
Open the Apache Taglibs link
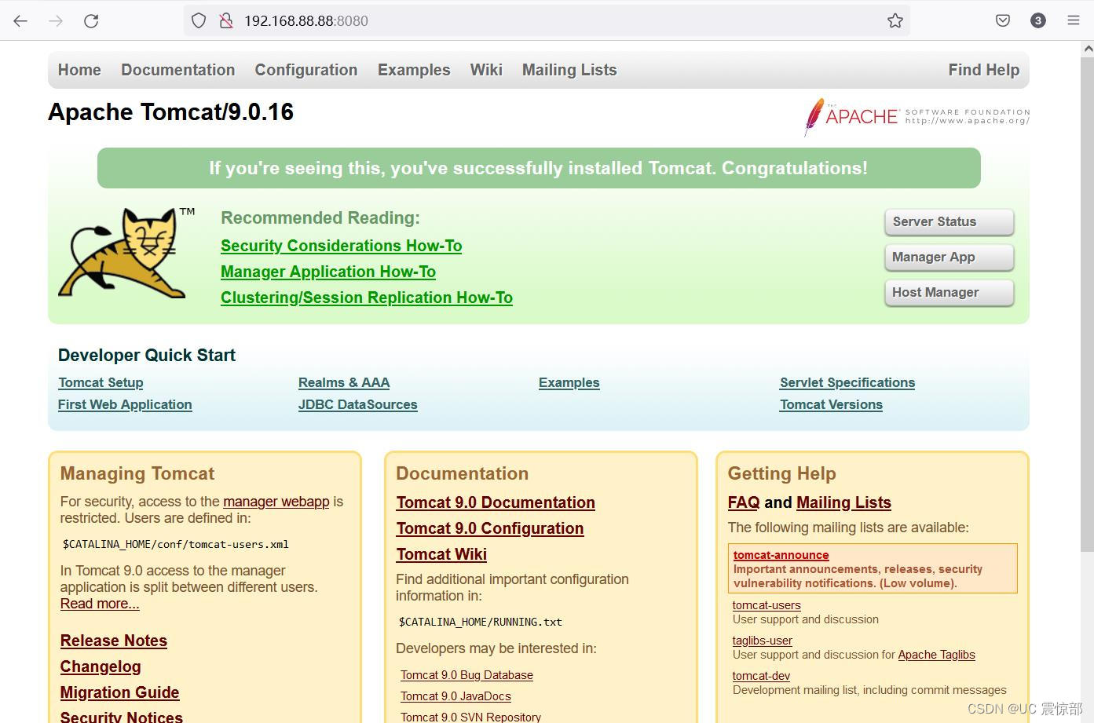(936, 655)
